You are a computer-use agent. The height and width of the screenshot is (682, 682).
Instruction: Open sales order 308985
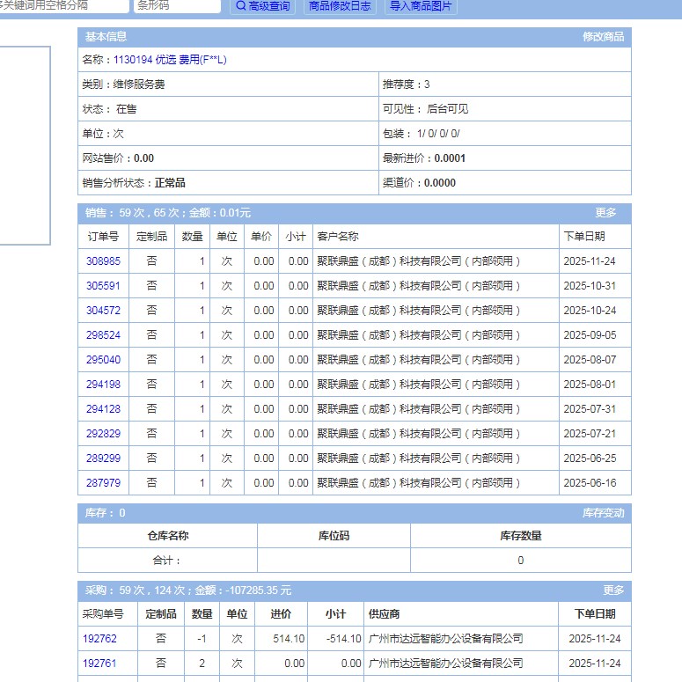103,261
